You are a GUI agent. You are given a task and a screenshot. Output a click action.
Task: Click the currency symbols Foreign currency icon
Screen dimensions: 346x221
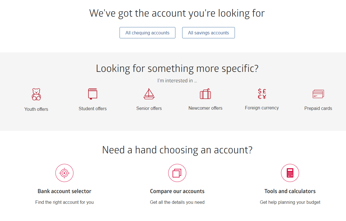[x=262, y=94]
